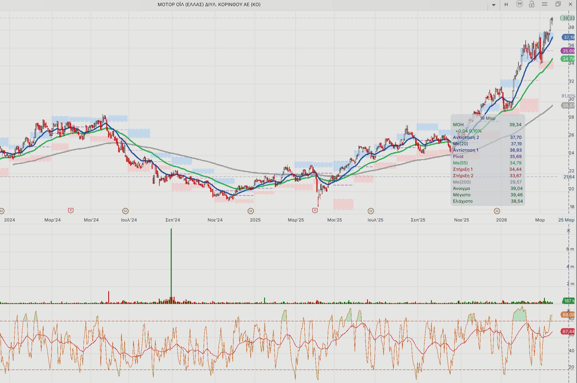Click the restore window icon in title bar
Viewport: 577px width, 383px height.
pyautogui.click(x=558, y=4)
